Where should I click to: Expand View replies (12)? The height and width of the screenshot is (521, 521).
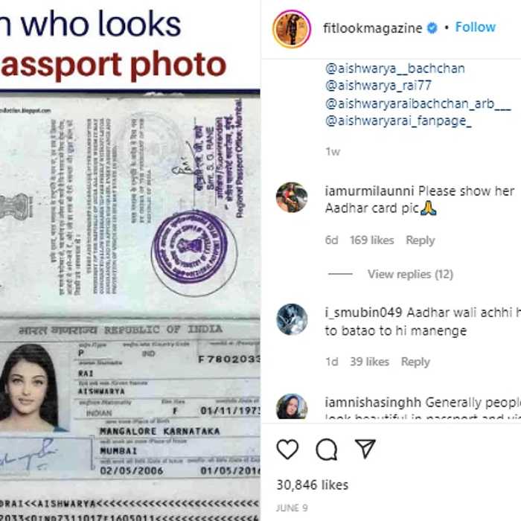point(410,274)
